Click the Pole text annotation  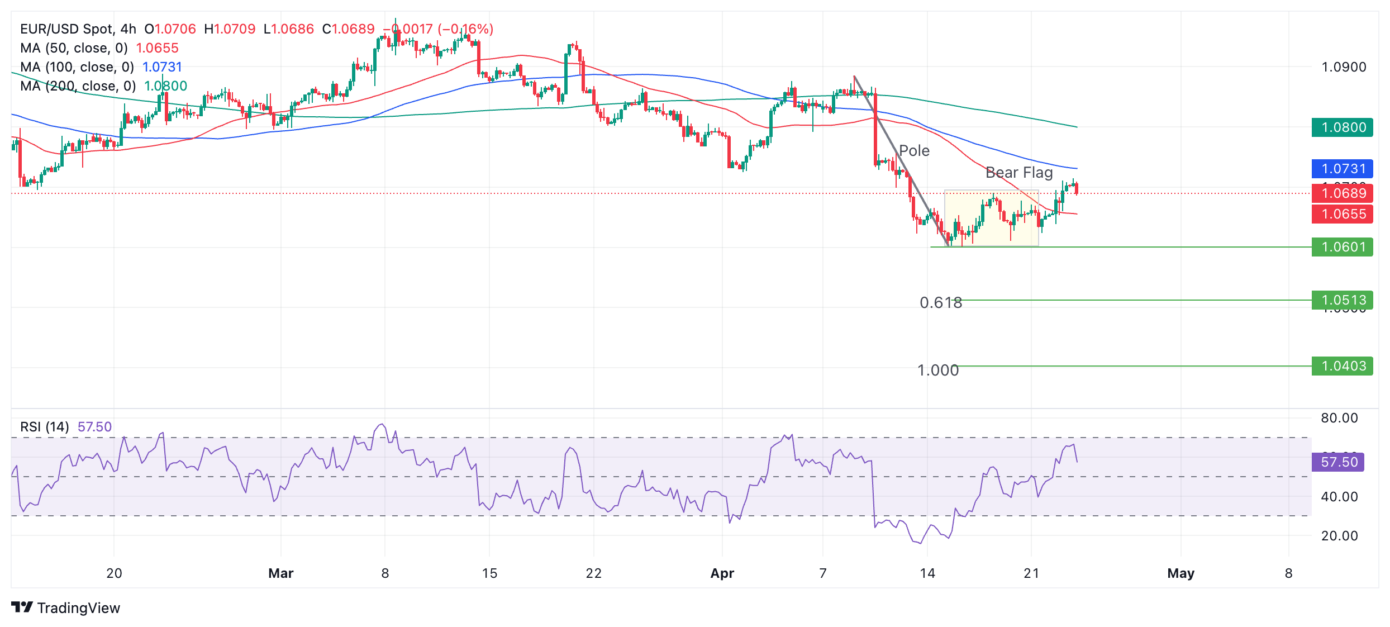[x=915, y=151]
